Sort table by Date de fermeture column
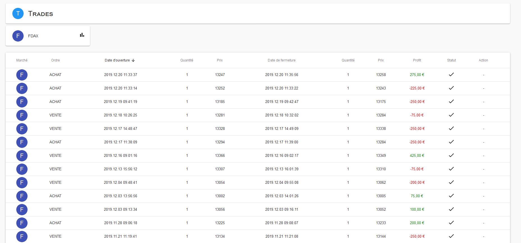The image size is (521, 243). coord(282,60)
